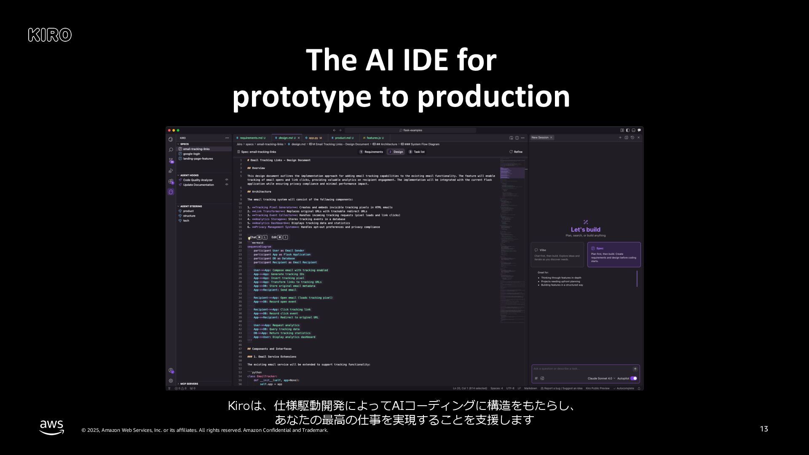Screen dimensions: 809x455
Task: Open the google-login spec
Action: 204,154
